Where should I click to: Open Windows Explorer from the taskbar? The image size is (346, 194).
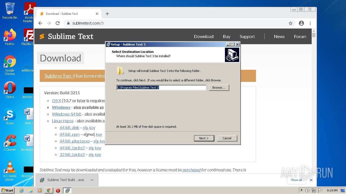click(x=31, y=190)
